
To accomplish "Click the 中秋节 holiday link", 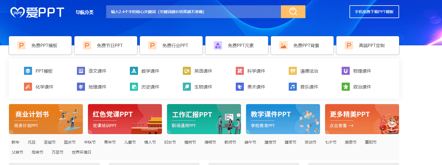I will [x=90, y=142].
